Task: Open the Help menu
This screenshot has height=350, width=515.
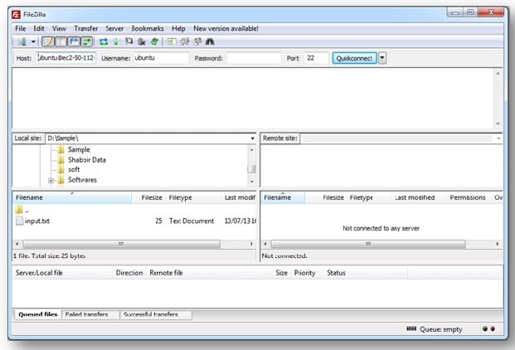Action: [x=178, y=28]
